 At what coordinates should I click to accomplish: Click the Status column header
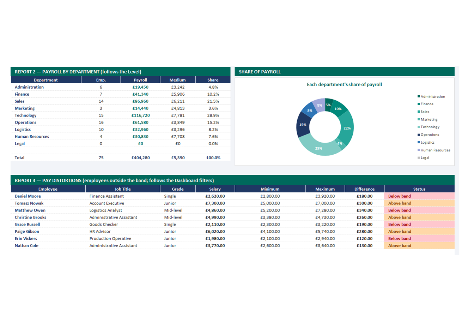pyautogui.click(x=419, y=189)
